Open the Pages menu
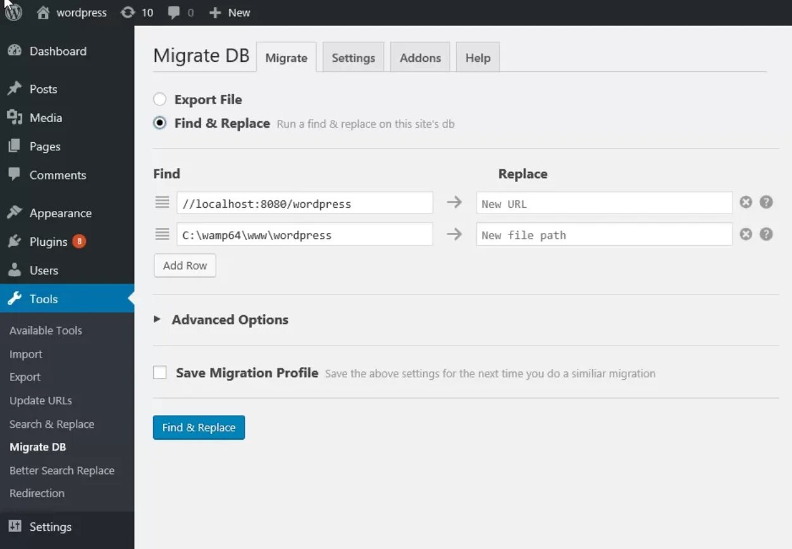 pos(67,147)
